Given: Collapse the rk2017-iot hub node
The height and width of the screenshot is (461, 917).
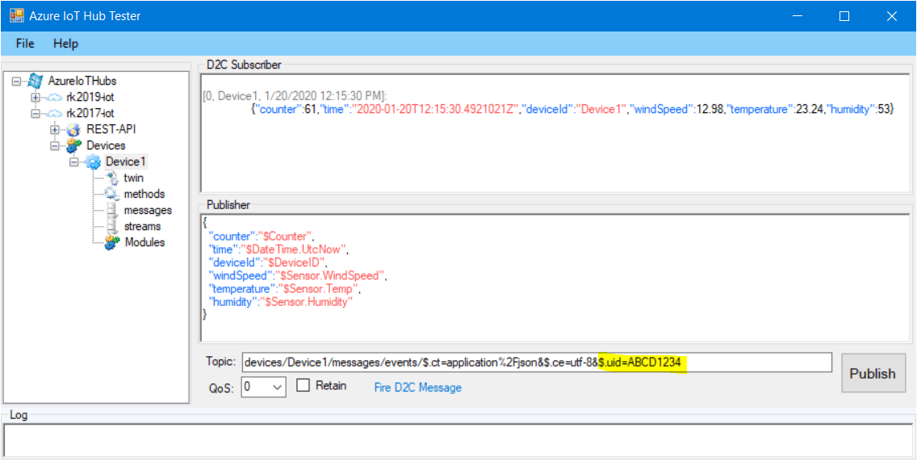Looking at the screenshot, I should 35,114.
